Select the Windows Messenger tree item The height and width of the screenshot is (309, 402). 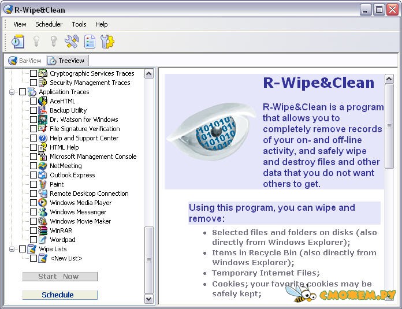(x=78, y=212)
